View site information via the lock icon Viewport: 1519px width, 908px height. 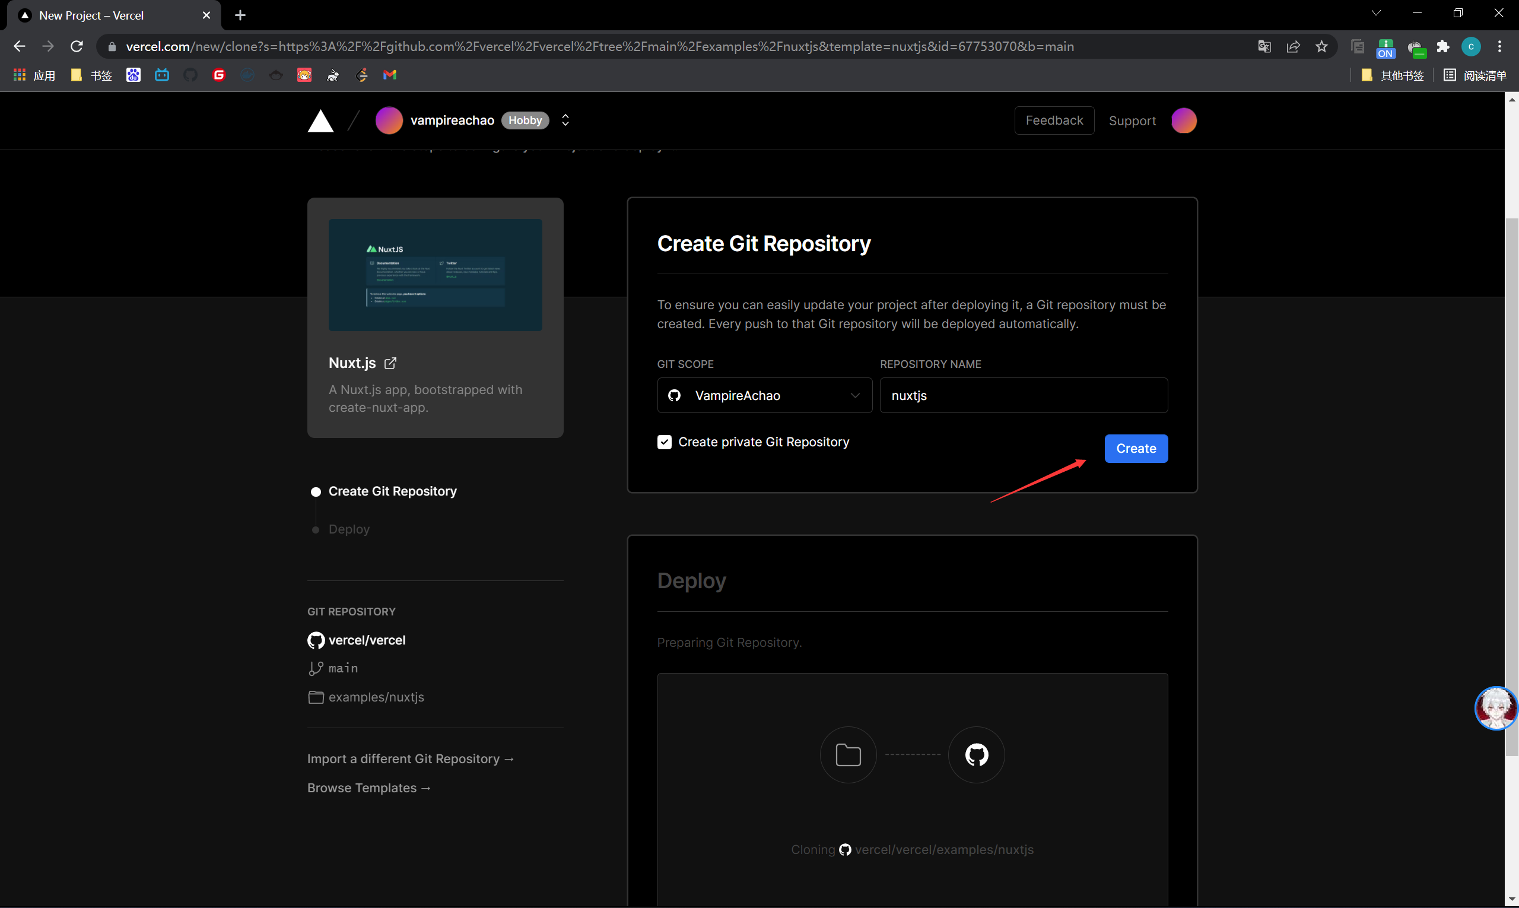[x=112, y=46]
